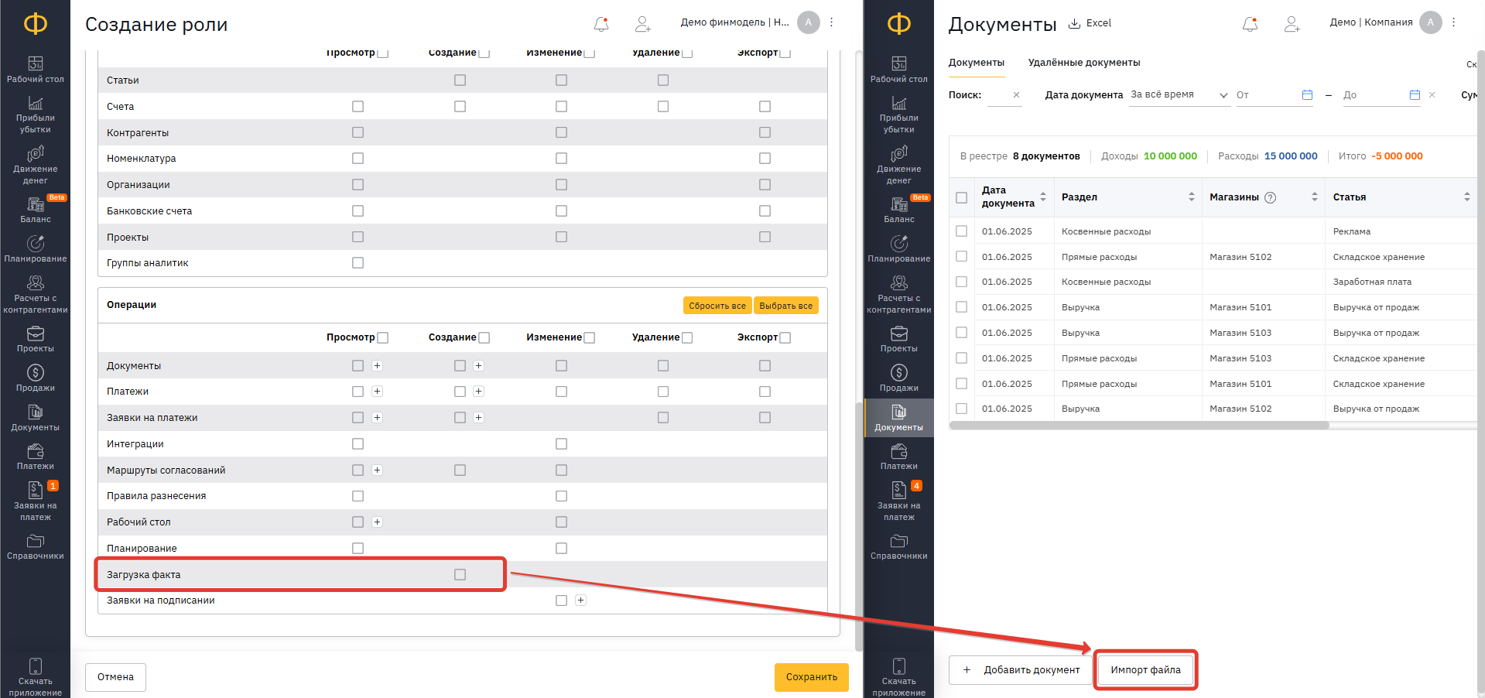Check Просмотр for Интеграции row

click(x=358, y=443)
